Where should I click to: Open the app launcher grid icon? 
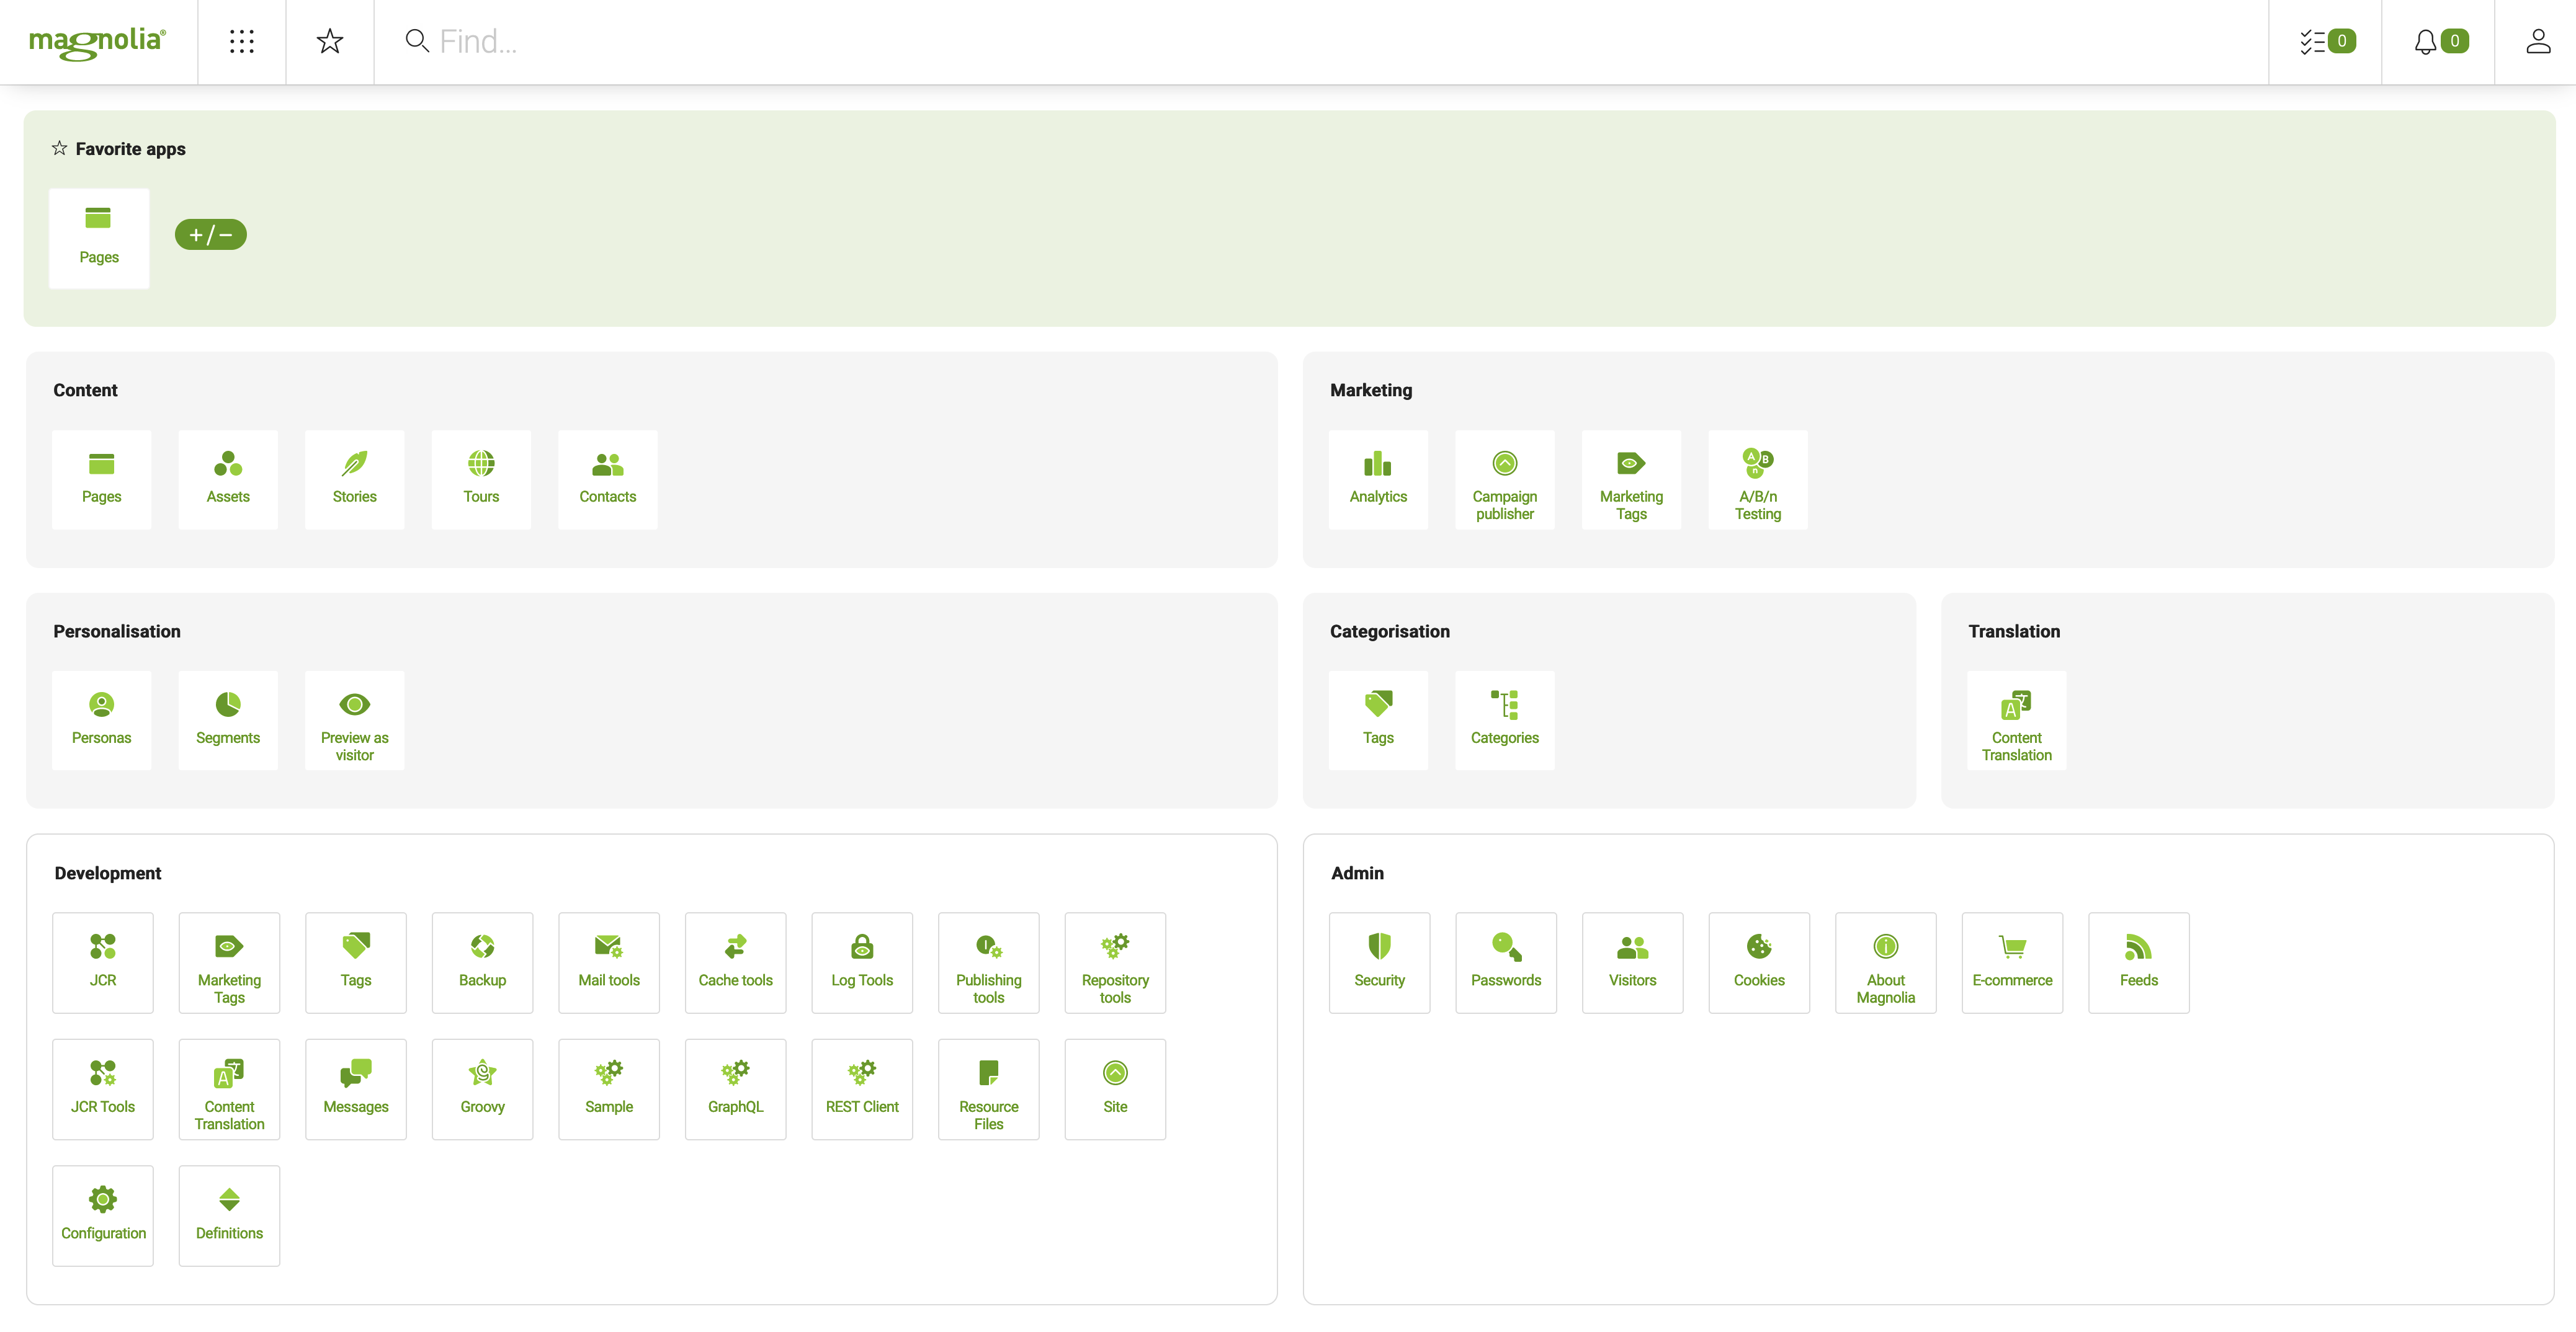pyautogui.click(x=242, y=41)
